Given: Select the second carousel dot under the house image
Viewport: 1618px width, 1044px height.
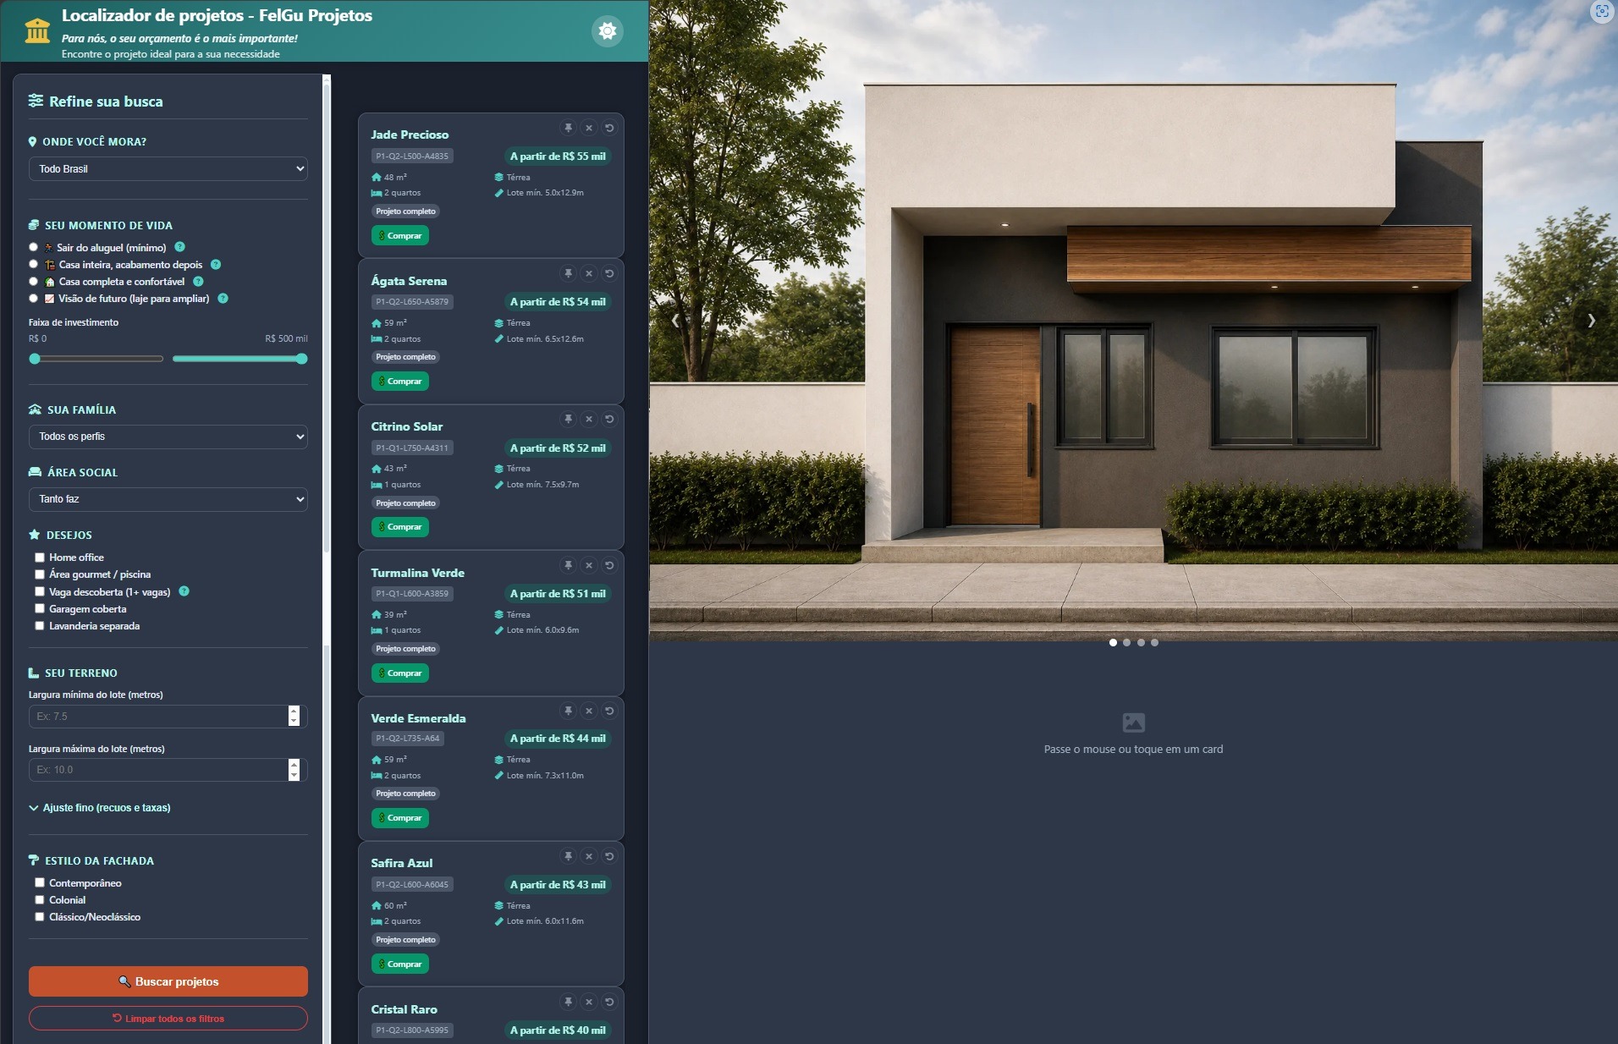Looking at the screenshot, I should pyautogui.click(x=1126, y=642).
